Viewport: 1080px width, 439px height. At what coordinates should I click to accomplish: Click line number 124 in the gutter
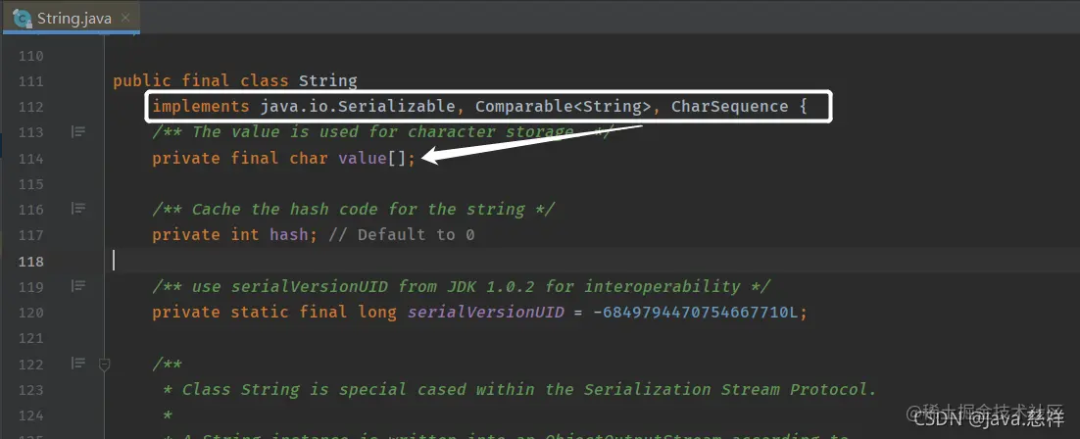tap(30, 415)
